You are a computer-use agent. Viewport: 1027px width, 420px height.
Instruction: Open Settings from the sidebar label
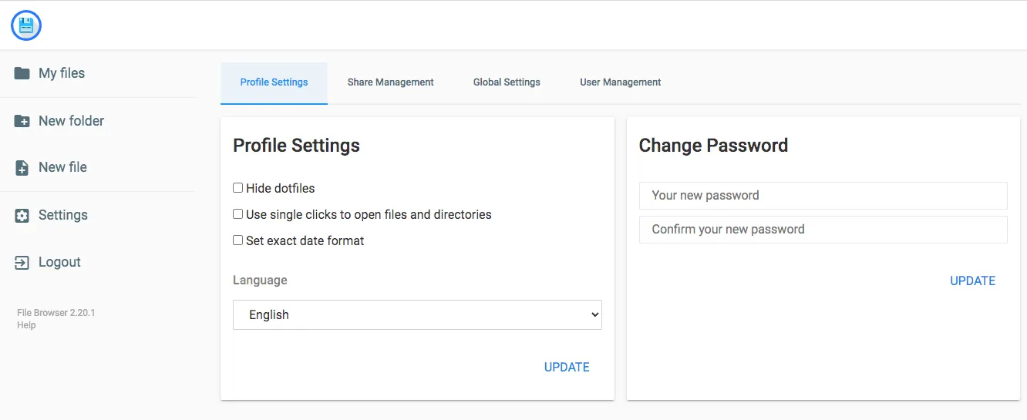coord(63,215)
